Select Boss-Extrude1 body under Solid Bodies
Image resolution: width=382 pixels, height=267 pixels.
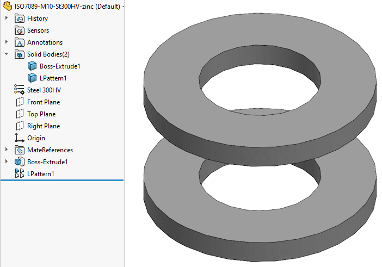click(x=60, y=66)
